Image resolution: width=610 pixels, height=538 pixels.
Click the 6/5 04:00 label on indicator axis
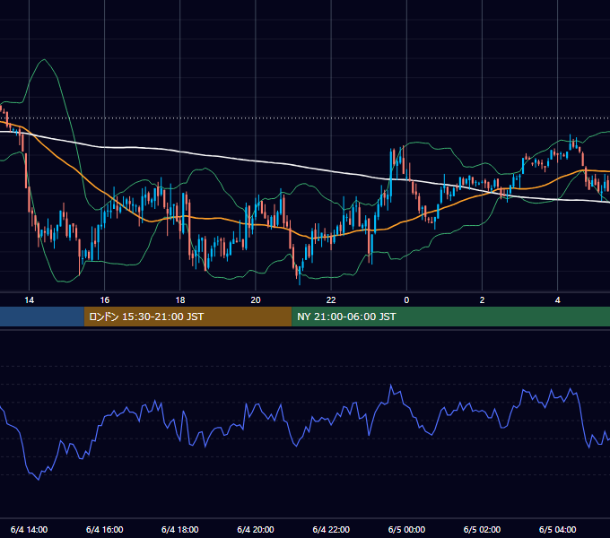tap(557, 529)
